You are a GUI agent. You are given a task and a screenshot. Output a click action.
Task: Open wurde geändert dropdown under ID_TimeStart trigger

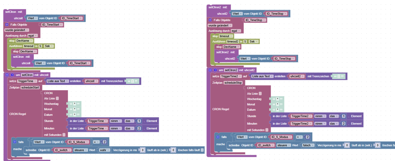tap(17, 30)
